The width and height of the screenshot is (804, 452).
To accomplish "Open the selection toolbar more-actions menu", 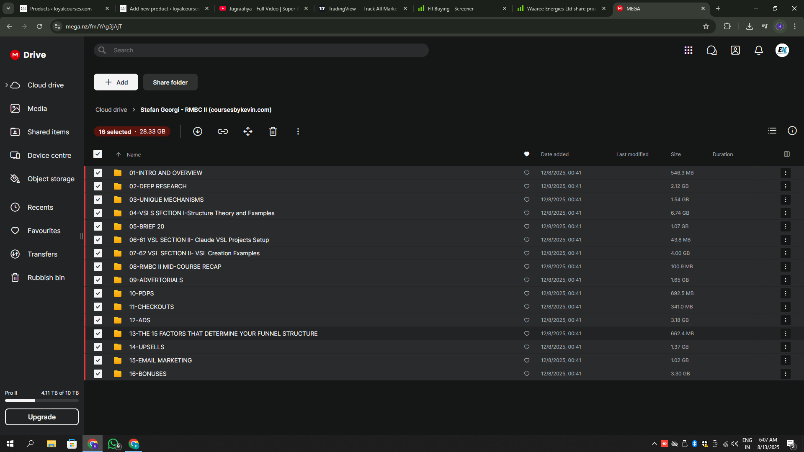I will pyautogui.click(x=298, y=131).
